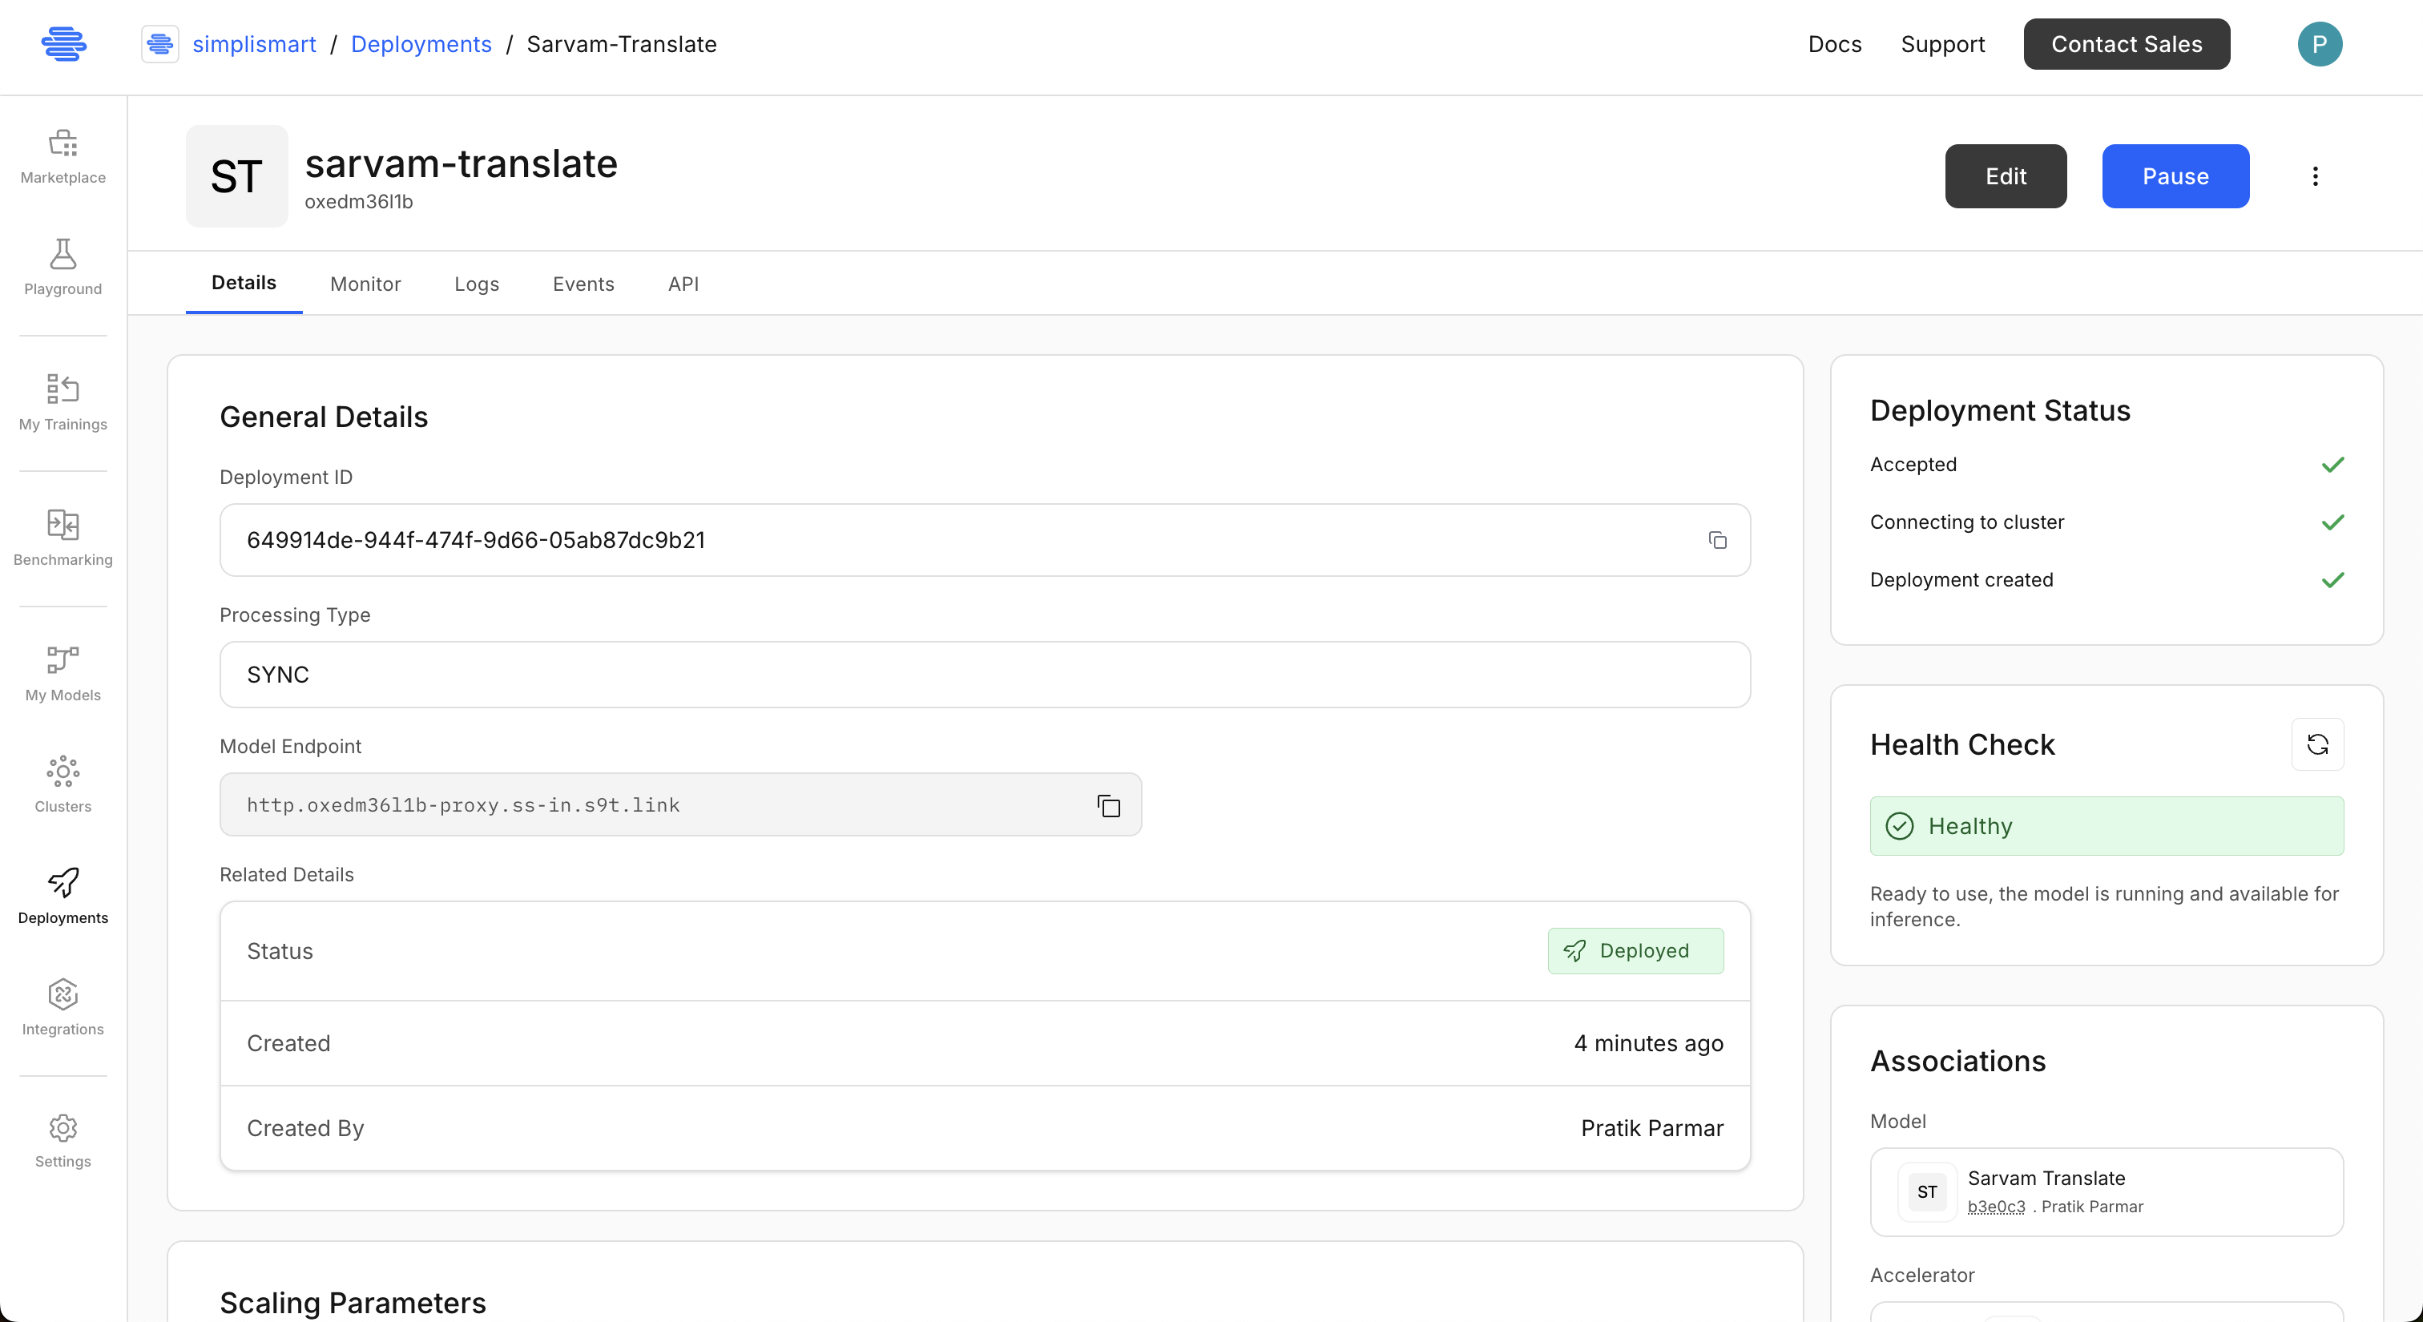Follow the Deployments breadcrumb link
The width and height of the screenshot is (2423, 1322).
(421, 44)
